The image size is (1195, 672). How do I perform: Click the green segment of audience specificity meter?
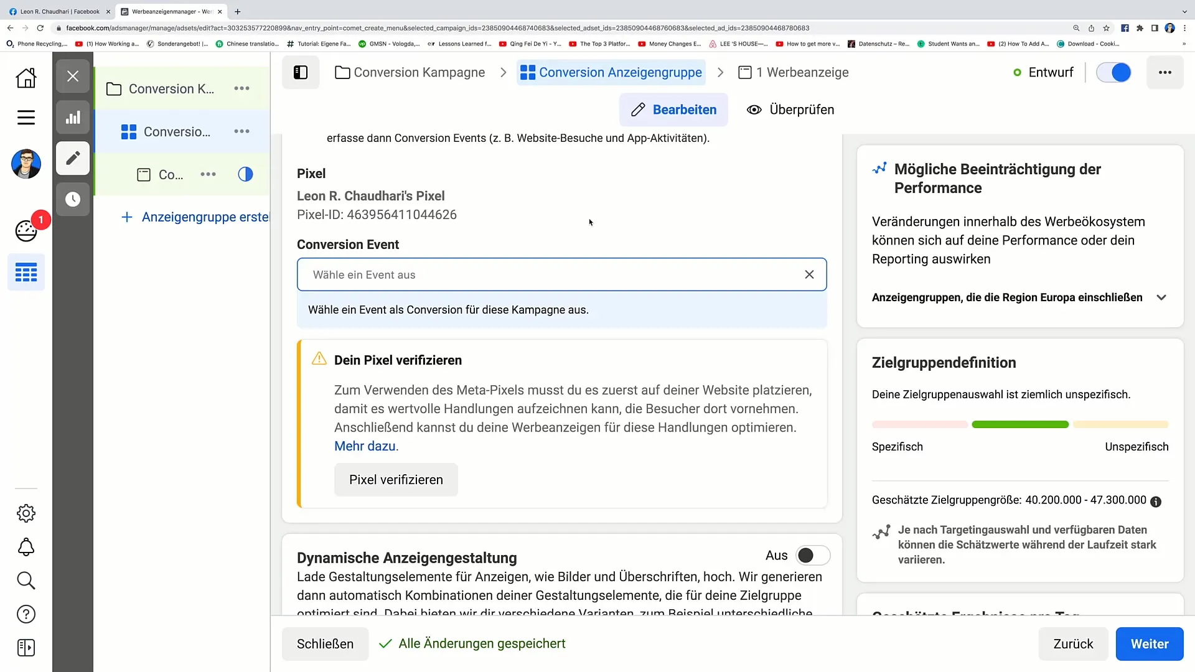1020,424
